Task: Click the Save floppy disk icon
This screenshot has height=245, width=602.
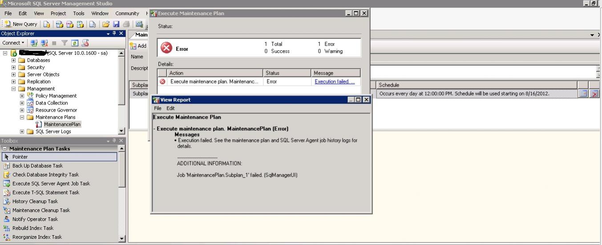Action: (116, 24)
